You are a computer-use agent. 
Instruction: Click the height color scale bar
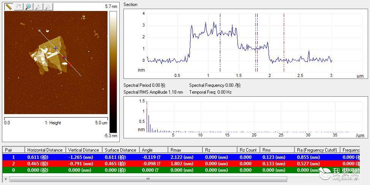coord(113,72)
